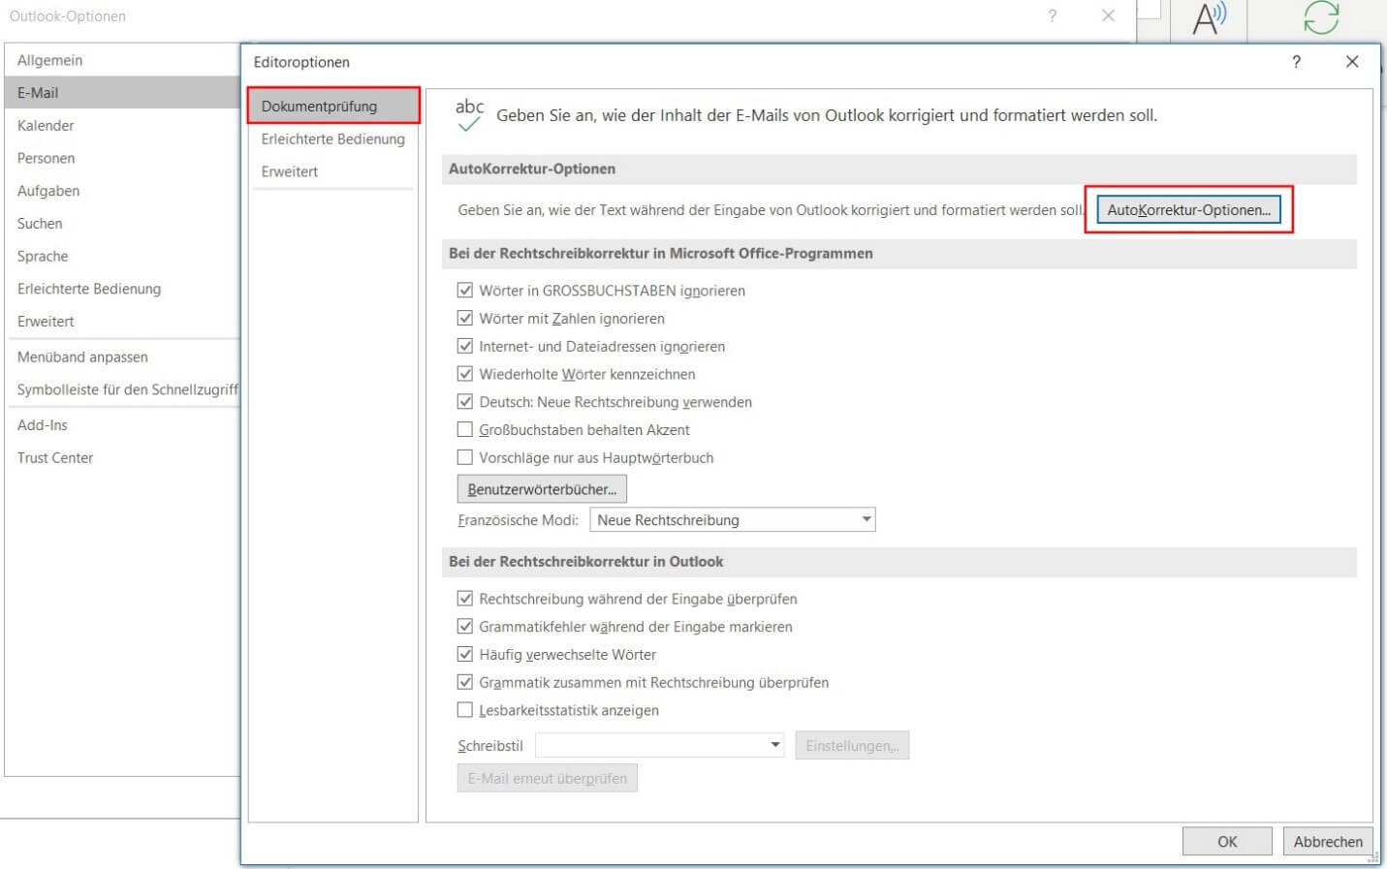The height and width of the screenshot is (869, 1387).
Task: Select Dokumentprüfung tab
Action: pyautogui.click(x=333, y=107)
